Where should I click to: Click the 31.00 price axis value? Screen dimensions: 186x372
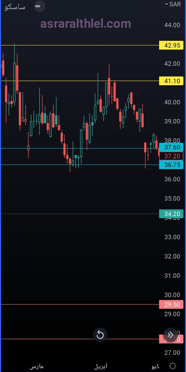click(x=172, y=275)
